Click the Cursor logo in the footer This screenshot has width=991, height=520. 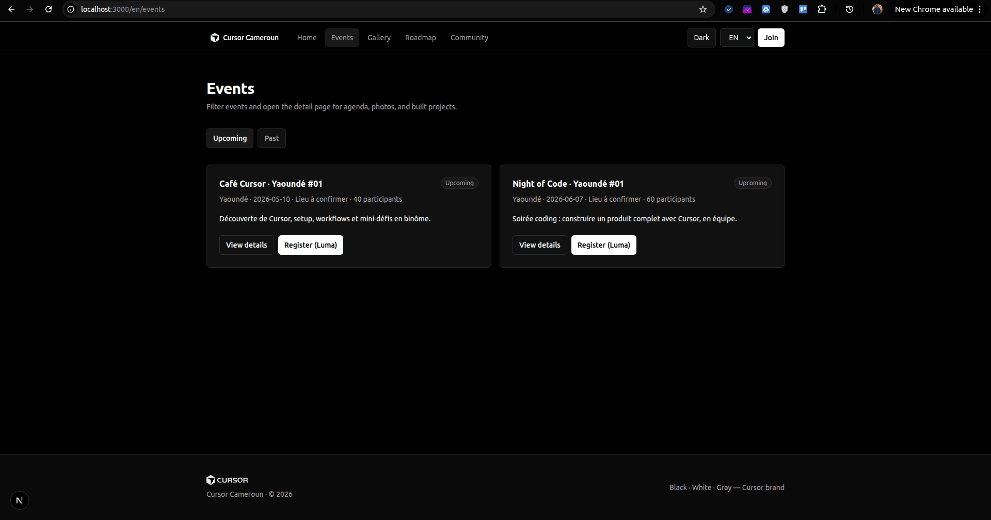[227, 480]
